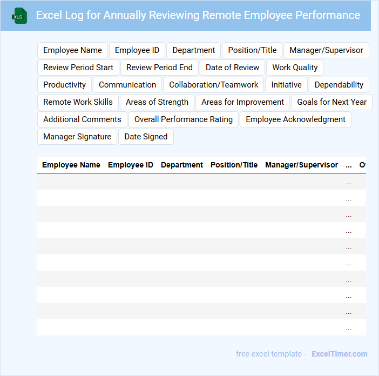
Task: Pick the Areas for Improvement tag
Action: click(x=242, y=102)
